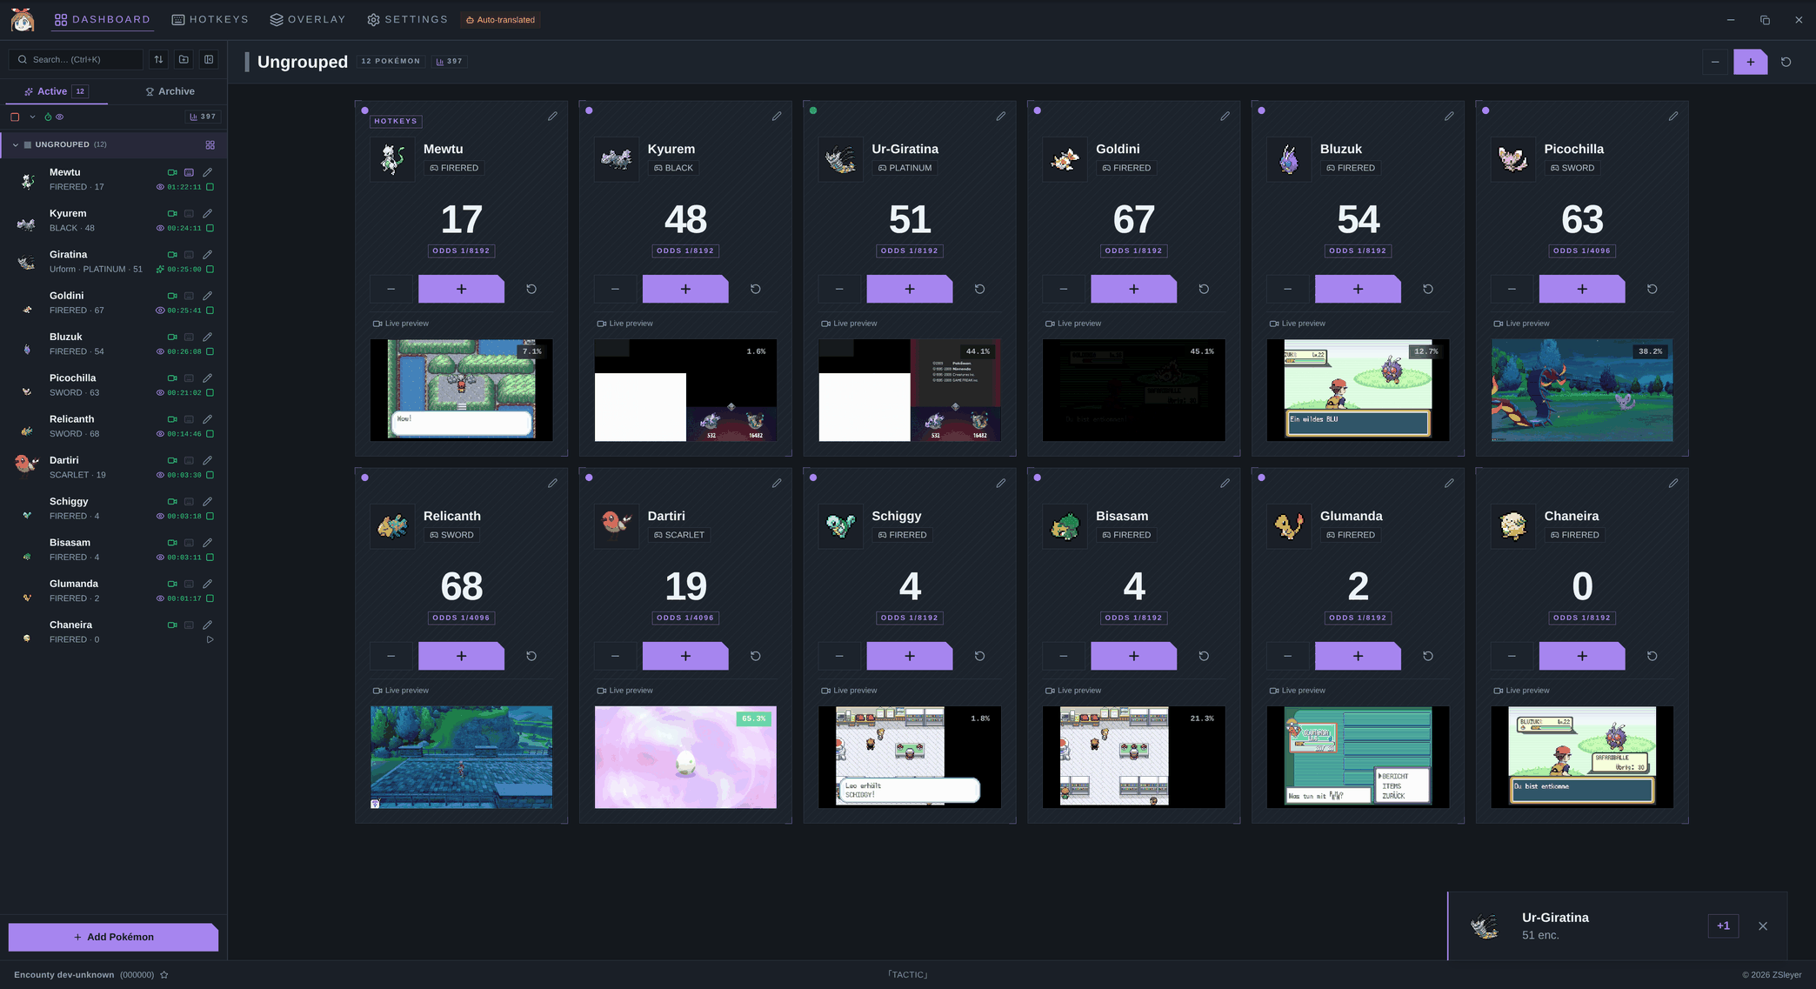The height and width of the screenshot is (989, 1816).
Task: Click the pencil edit icon on Ur-Giratina card
Action: (x=1001, y=116)
